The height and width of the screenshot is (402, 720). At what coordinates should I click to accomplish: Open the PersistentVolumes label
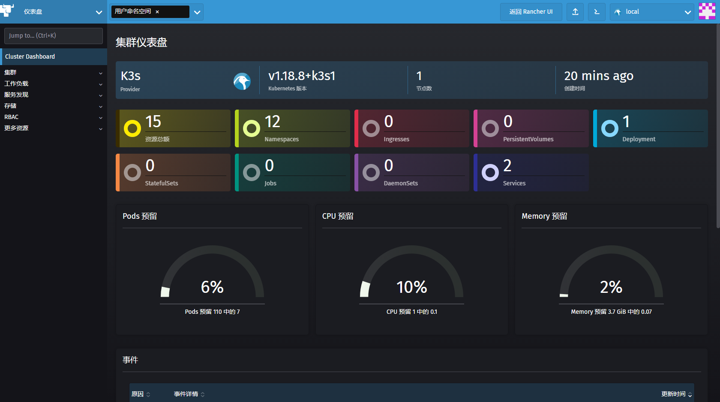528,139
